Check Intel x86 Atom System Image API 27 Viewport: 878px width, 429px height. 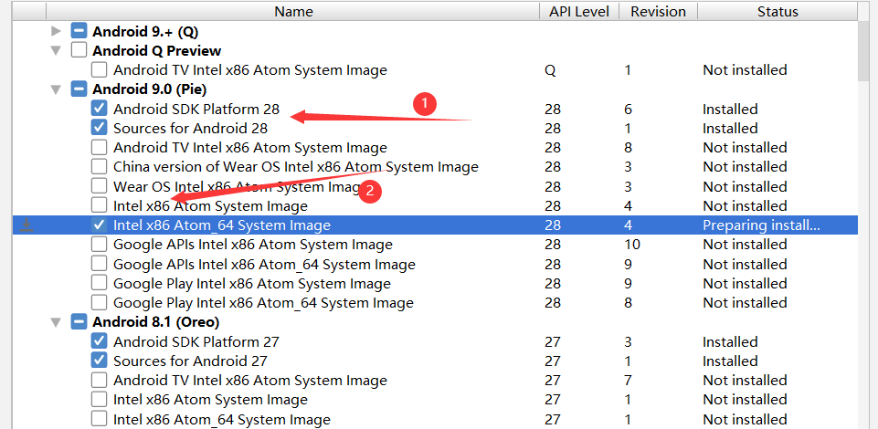(99, 400)
